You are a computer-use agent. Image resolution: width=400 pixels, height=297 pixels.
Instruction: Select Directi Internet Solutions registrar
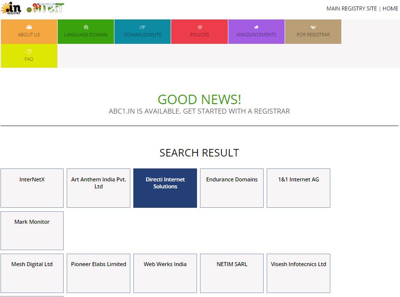165,188
